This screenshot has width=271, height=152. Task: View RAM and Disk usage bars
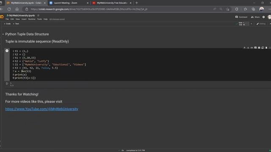click(244, 24)
